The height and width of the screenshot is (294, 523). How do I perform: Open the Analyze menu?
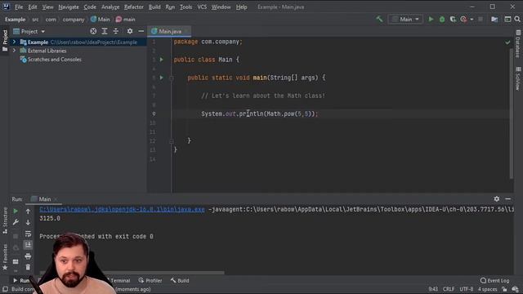[x=110, y=7]
